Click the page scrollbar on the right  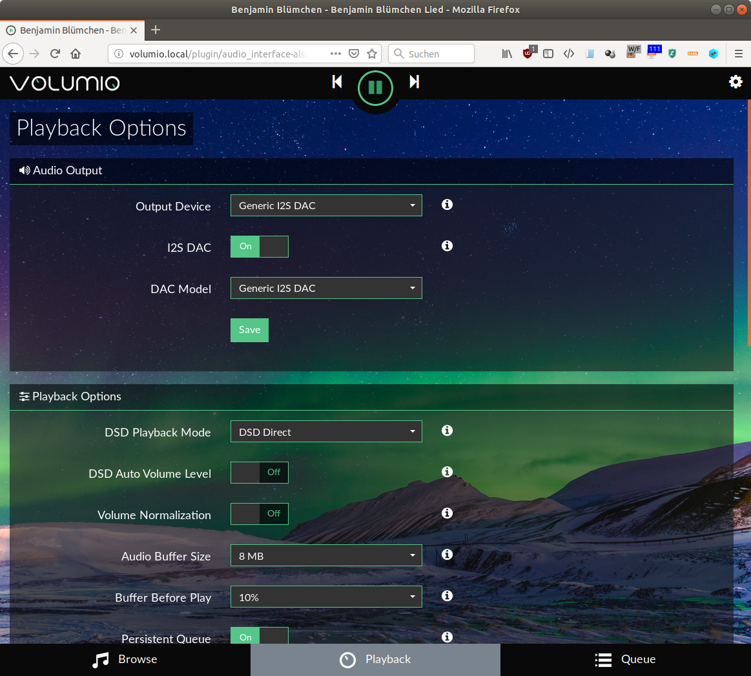748,223
